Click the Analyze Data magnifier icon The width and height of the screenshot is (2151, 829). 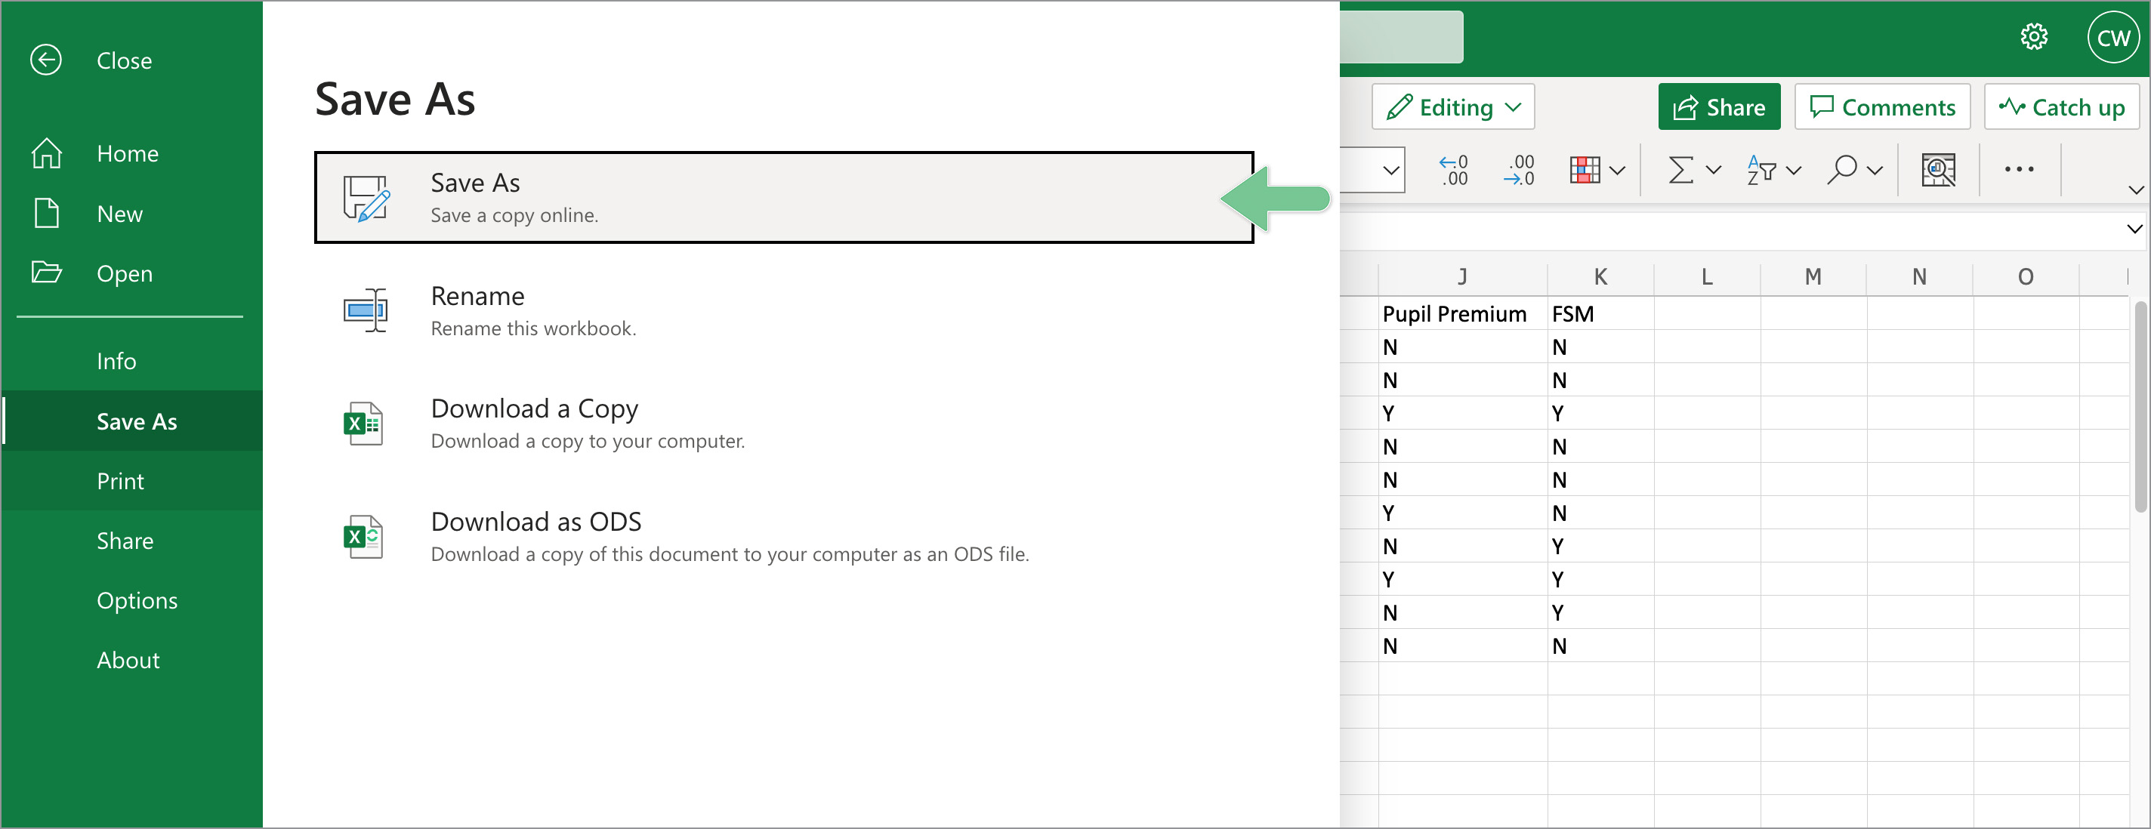[1937, 171]
